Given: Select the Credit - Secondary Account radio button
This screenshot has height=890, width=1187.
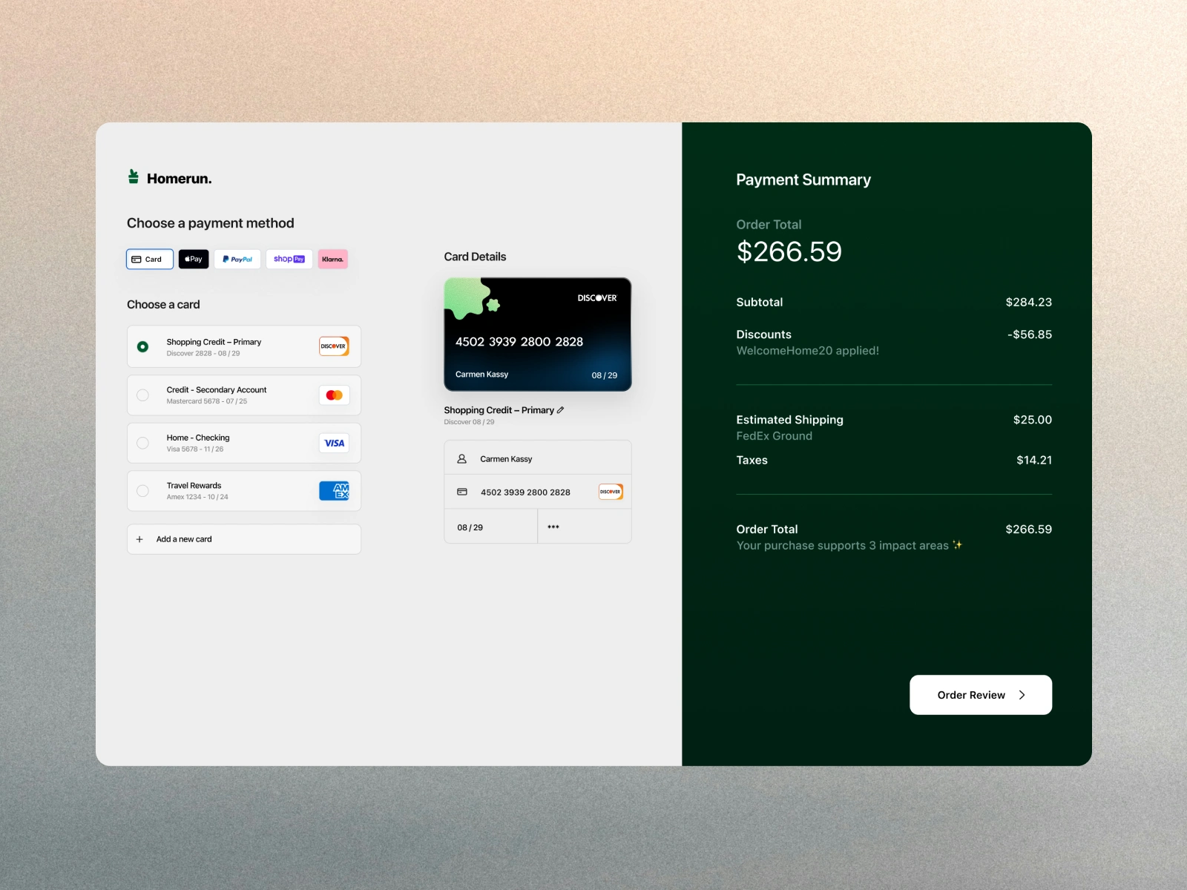Looking at the screenshot, I should tap(143, 395).
